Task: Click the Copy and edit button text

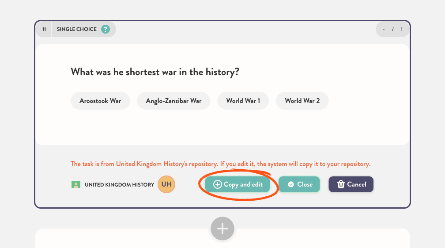Action: click(243, 184)
